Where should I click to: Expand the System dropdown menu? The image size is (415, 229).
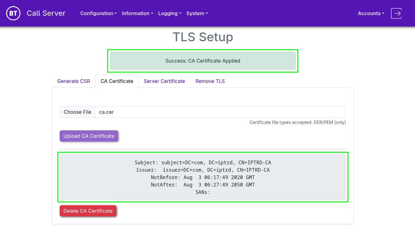pyautogui.click(x=197, y=13)
